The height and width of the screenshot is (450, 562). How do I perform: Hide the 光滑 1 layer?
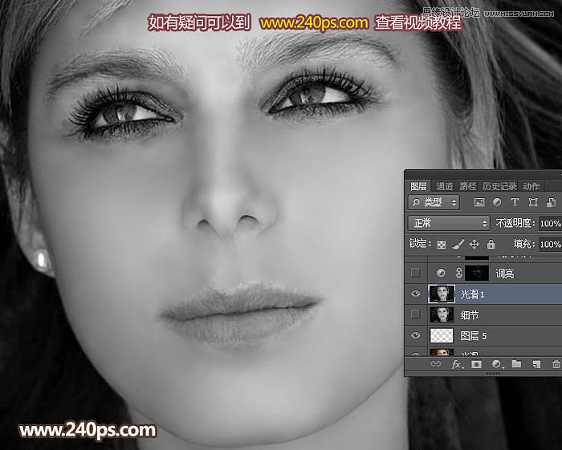[x=415, y=294]
